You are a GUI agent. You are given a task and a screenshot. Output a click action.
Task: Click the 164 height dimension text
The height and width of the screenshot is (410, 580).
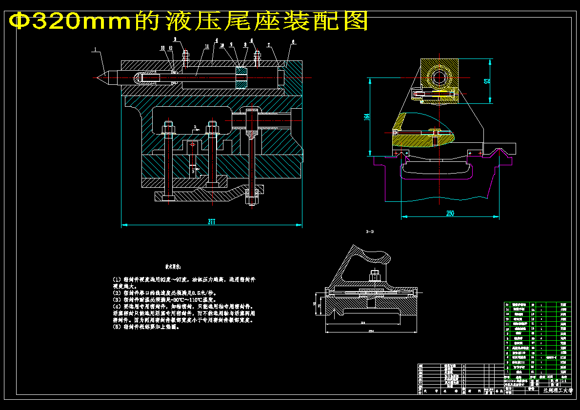pyautogui.click(x=366, y=117)
